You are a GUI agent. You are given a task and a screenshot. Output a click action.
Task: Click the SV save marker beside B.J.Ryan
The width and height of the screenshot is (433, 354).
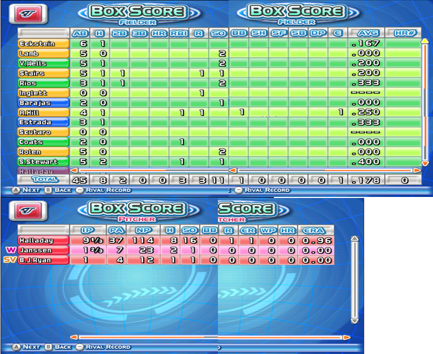(x=10, y=259)
